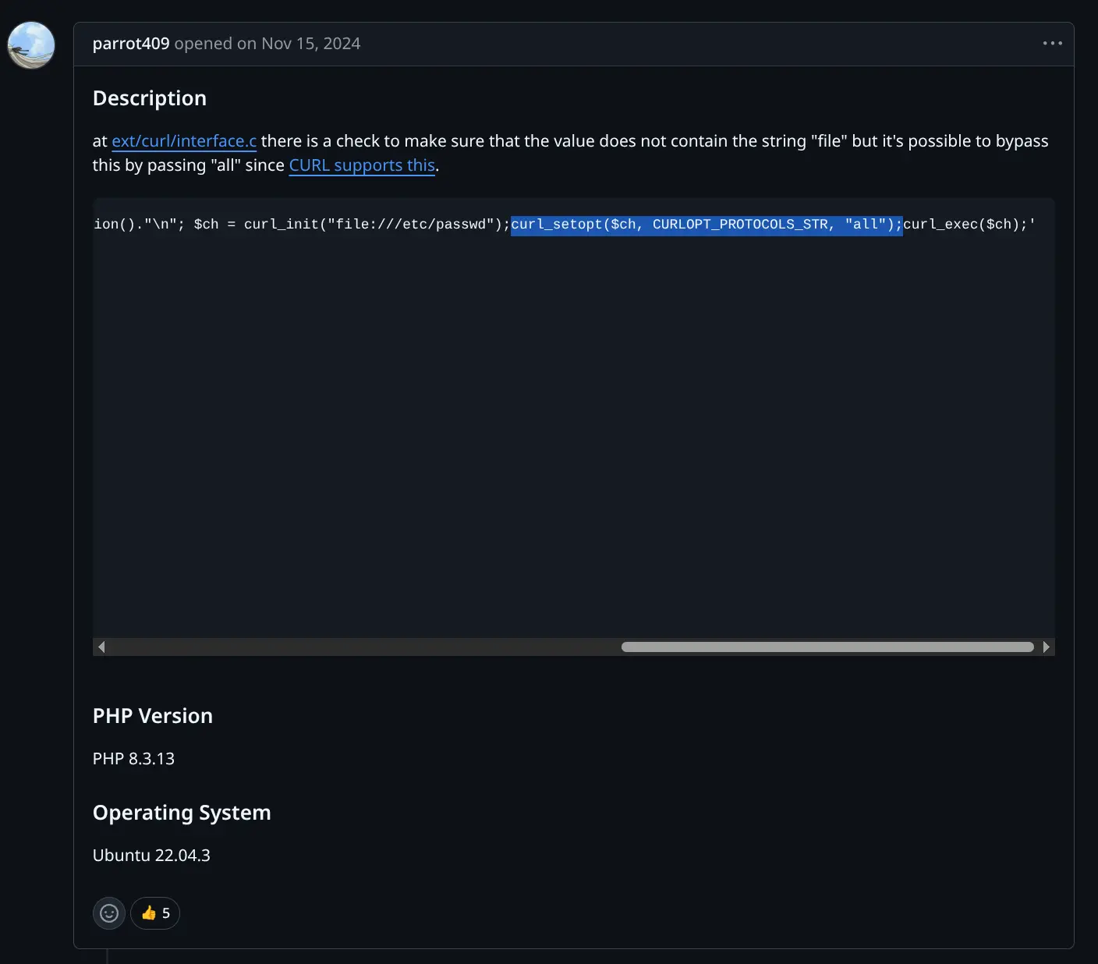The image size is (1098, 964).
Task: Click the PHP Version heading
Action: pos(153,716)
